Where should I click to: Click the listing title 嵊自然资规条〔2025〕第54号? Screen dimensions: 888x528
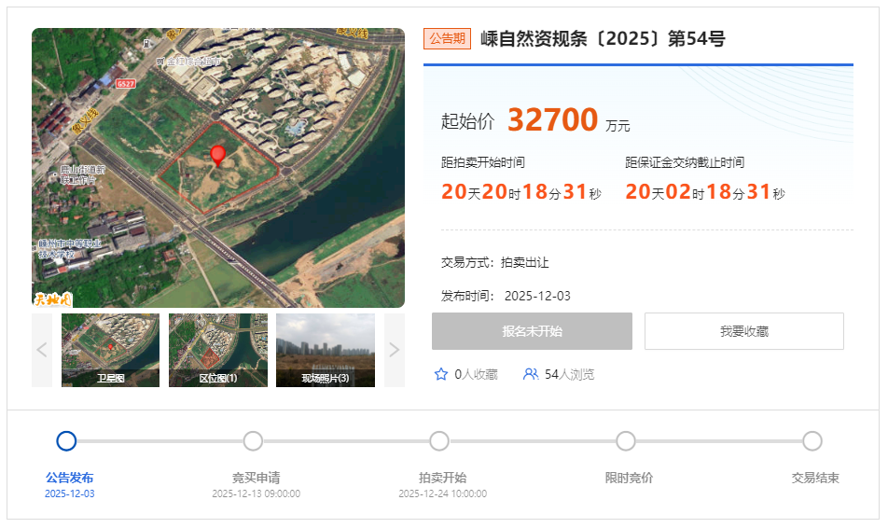[604, 38]
